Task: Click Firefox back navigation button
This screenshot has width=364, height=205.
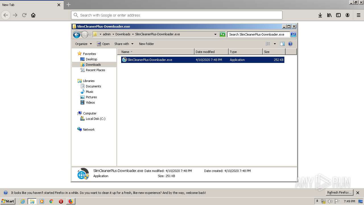Action: pos(6,15)
